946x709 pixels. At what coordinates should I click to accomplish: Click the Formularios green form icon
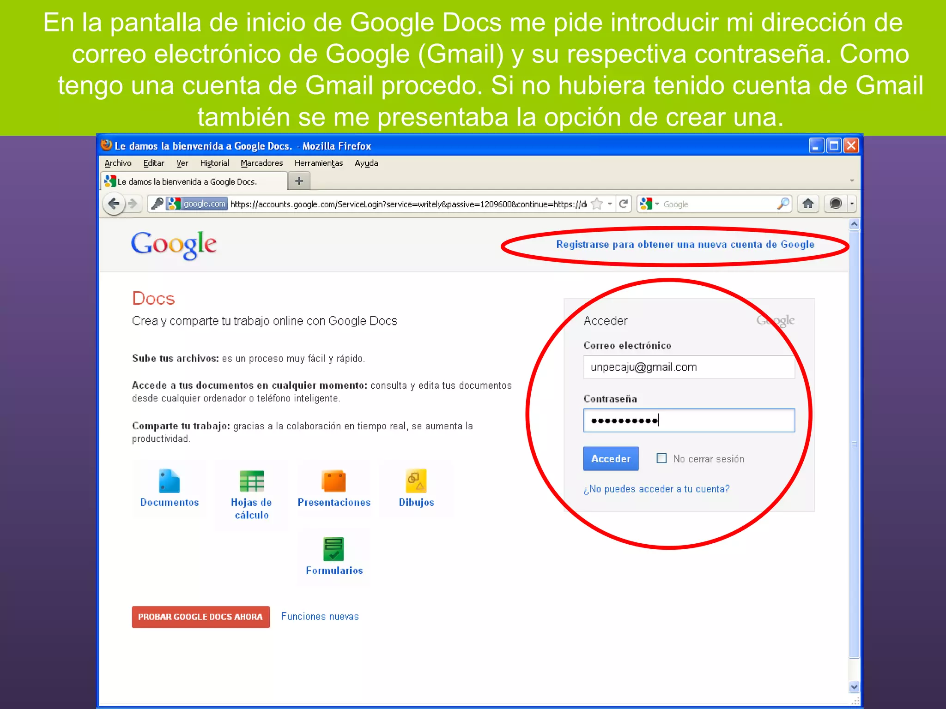[x=334, y=549]
